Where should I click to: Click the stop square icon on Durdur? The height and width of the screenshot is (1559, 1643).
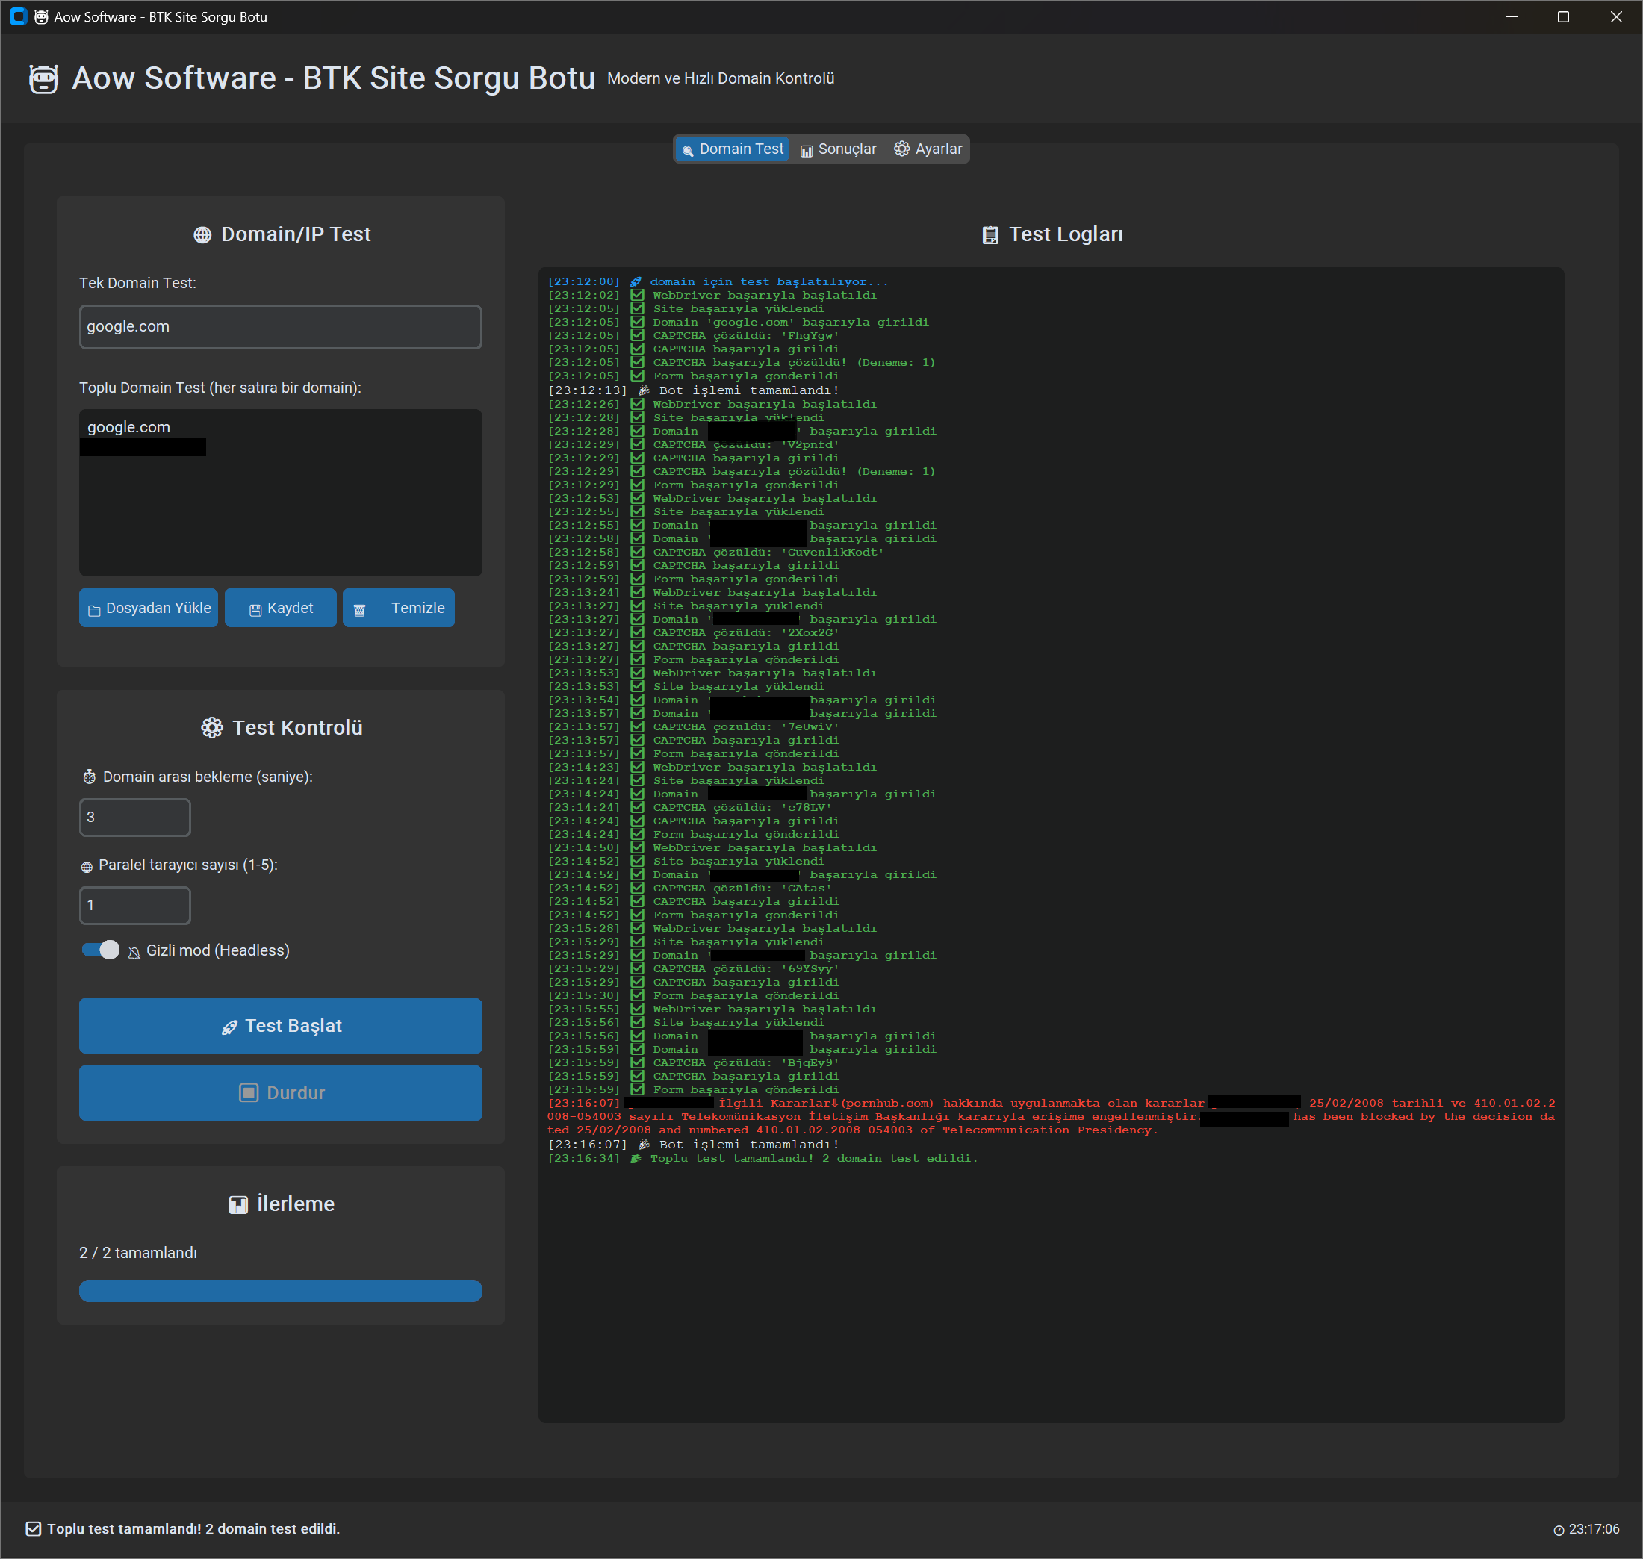(249, 1093)
